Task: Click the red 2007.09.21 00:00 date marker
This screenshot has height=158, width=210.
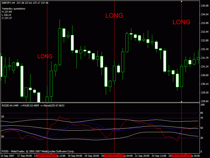Action: 114,156
